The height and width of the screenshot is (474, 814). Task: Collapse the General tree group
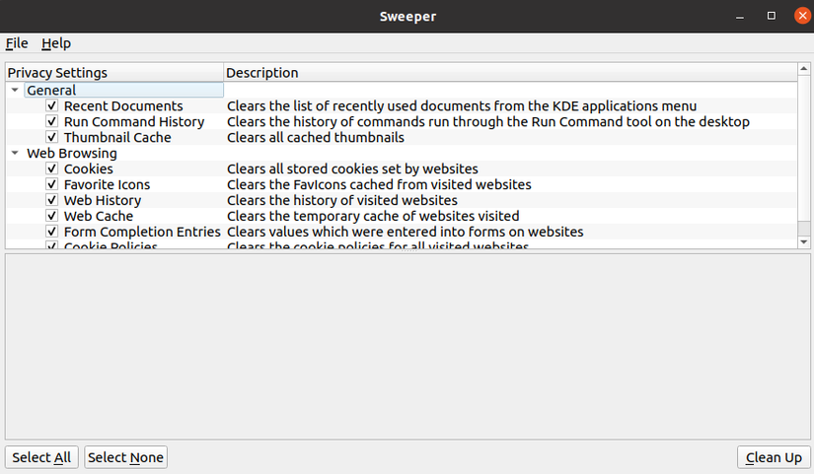pyautogui.click(x=15, y=91)
